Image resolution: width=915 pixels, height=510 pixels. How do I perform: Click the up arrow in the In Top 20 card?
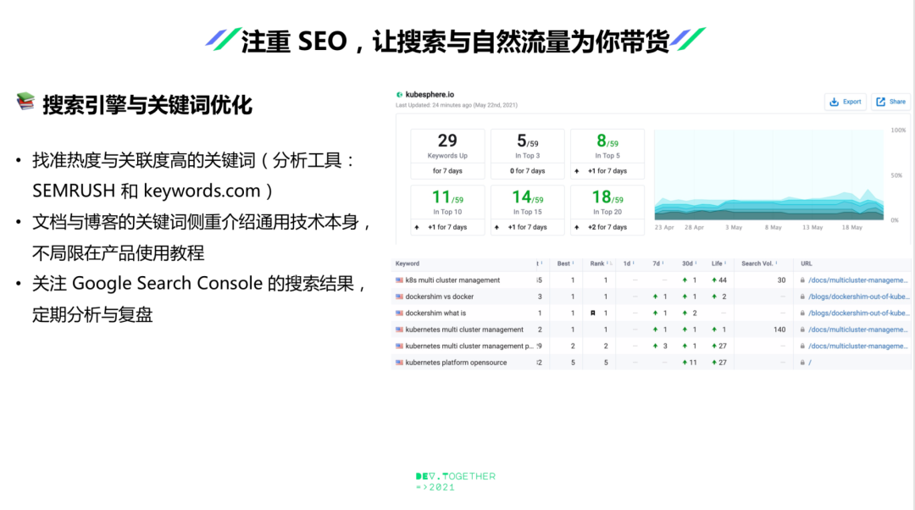coord(577,227)
